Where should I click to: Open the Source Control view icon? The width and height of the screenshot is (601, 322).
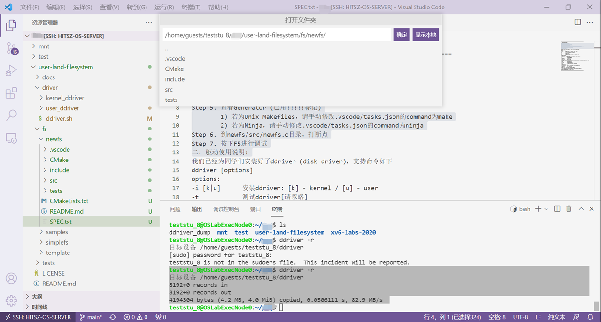click(11, 48)
